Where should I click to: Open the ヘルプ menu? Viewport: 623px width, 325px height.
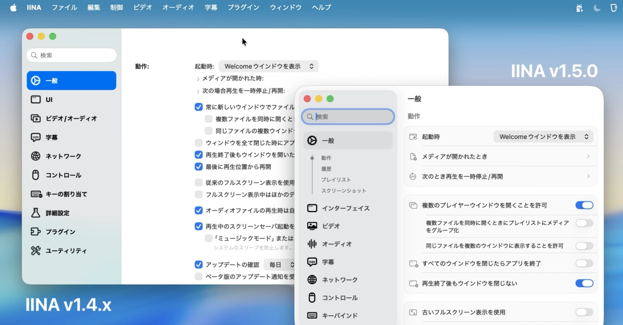coord(322,7)
